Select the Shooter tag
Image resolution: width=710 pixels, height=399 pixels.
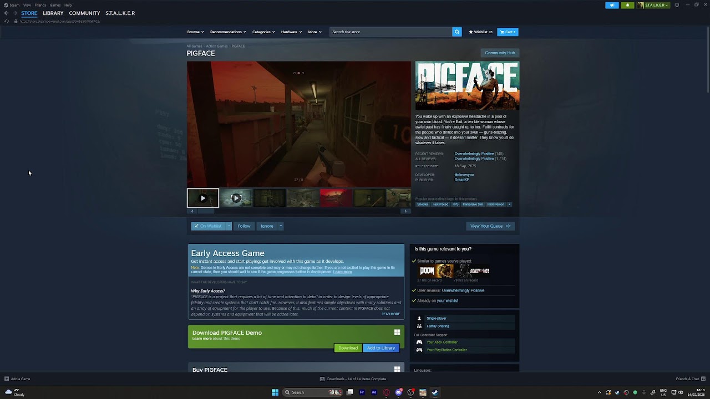(423, 204)
